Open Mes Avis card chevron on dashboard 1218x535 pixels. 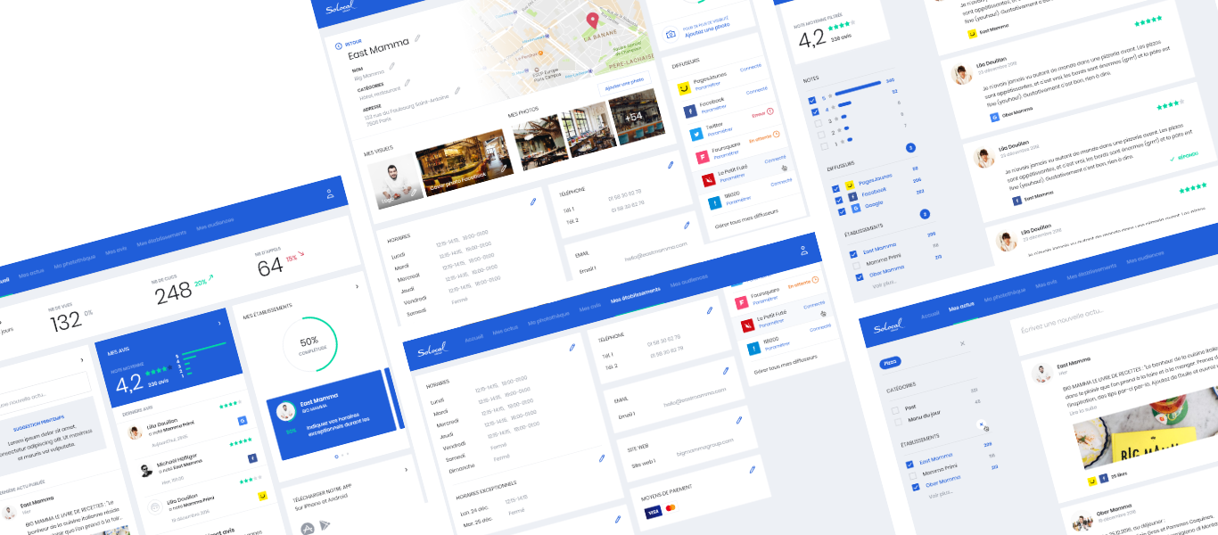pyautogui.click(x=218, y=325)
